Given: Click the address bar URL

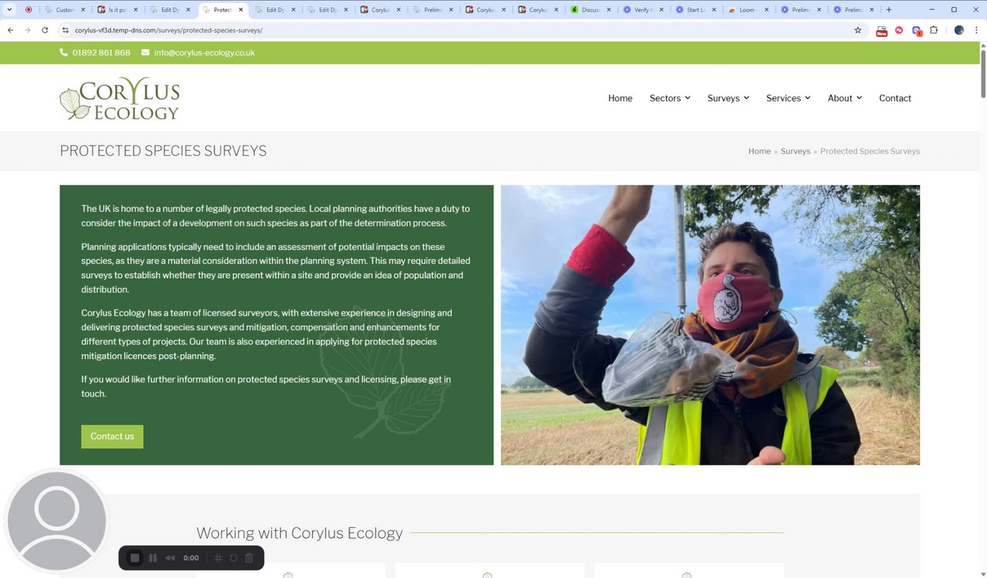Looking at the screenshot, I should tap(168, 30).
